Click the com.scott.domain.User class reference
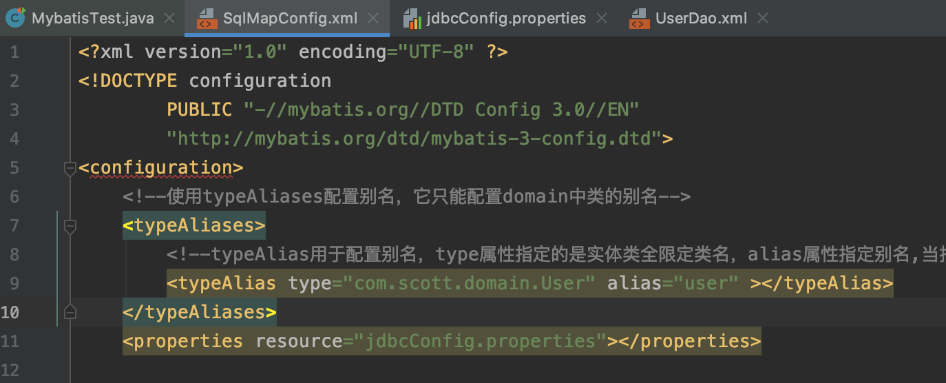Screen dimensions: 946x383 click(x=470, y=284)
